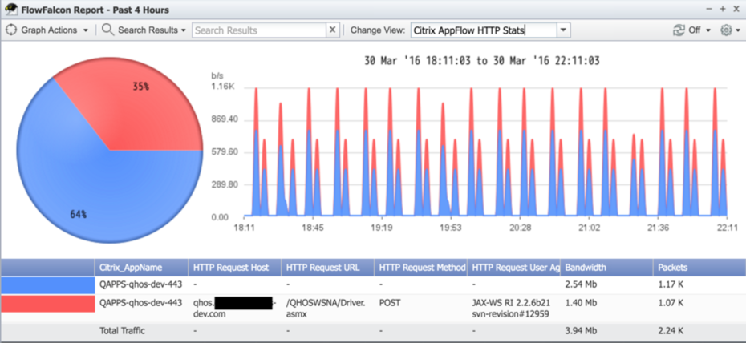Click the JAX-WS RI user agent cell

pos(512,309)
